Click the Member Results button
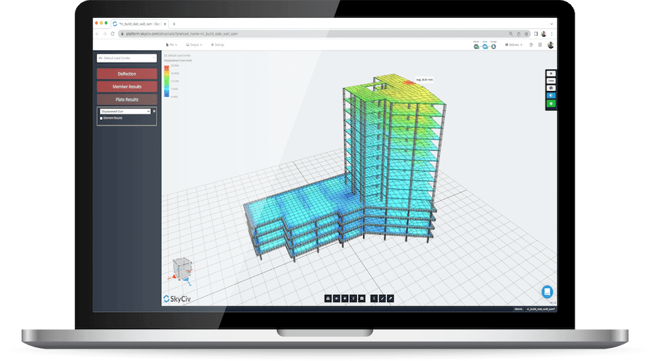 tap(127, 86)
